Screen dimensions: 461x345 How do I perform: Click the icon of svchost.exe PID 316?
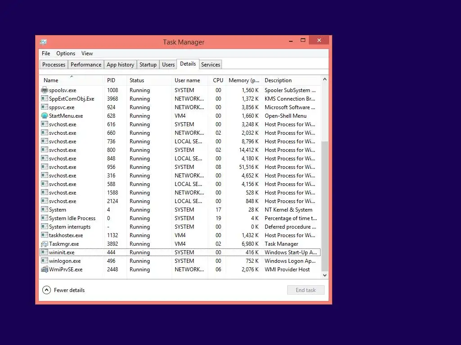click(45, 175)
